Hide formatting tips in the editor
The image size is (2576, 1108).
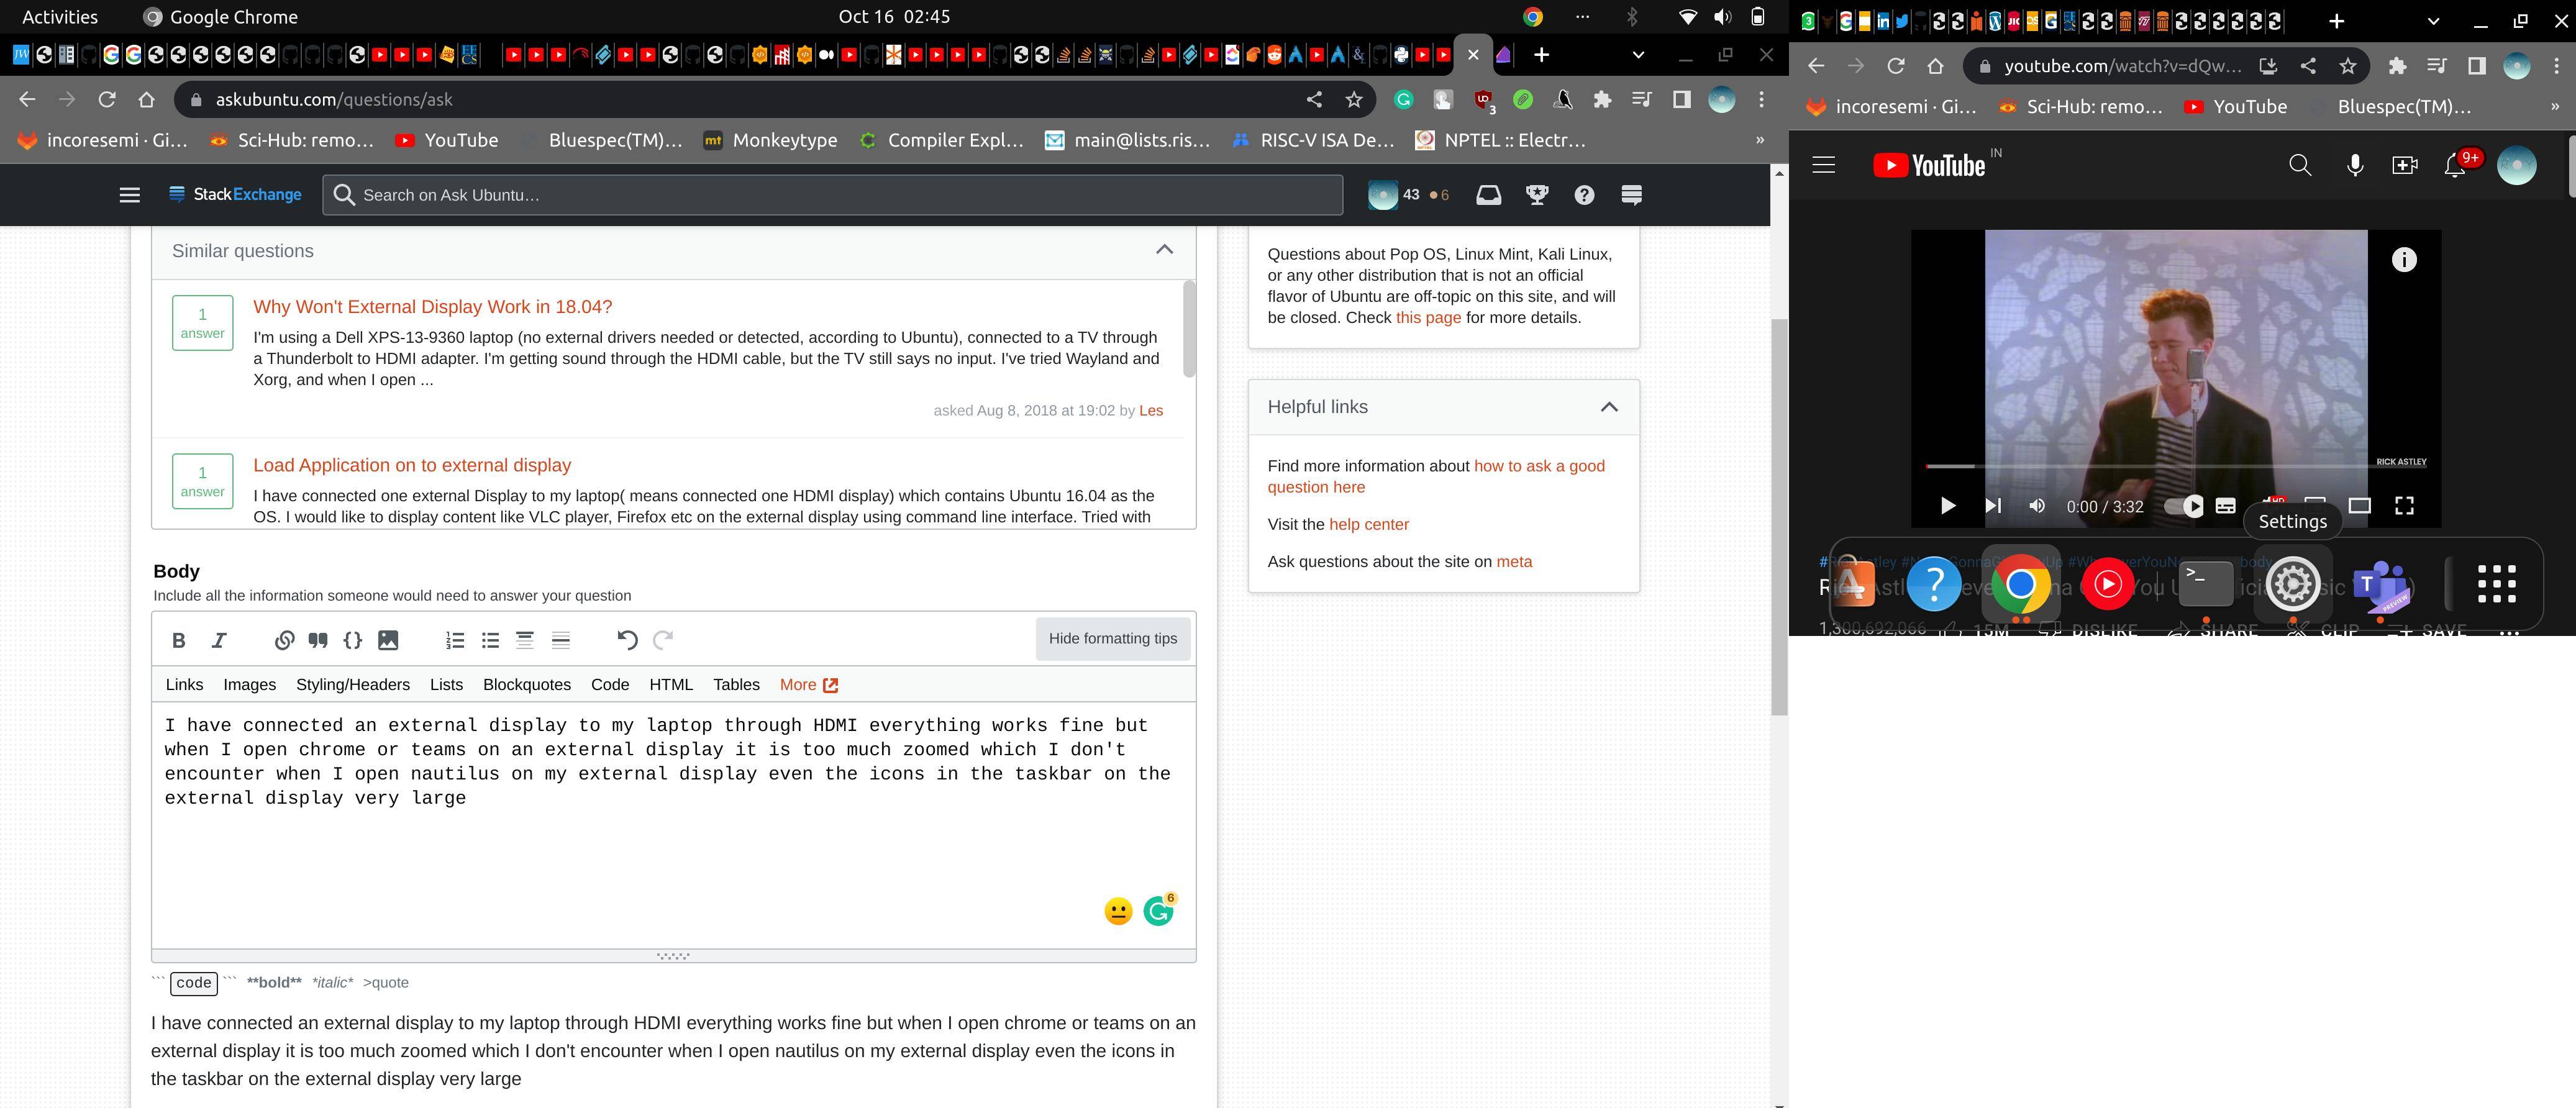tap(1113, 638)
